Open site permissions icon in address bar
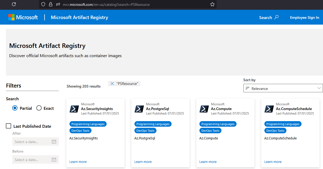 [x=58, y=4]
